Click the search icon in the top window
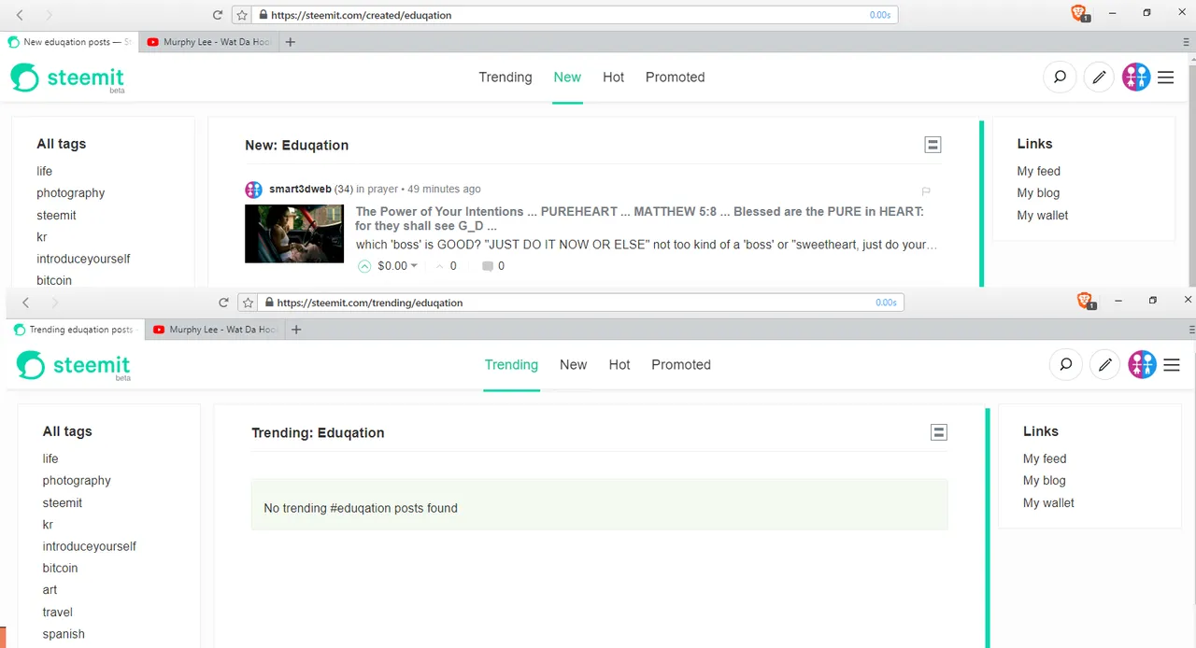 1060,77
